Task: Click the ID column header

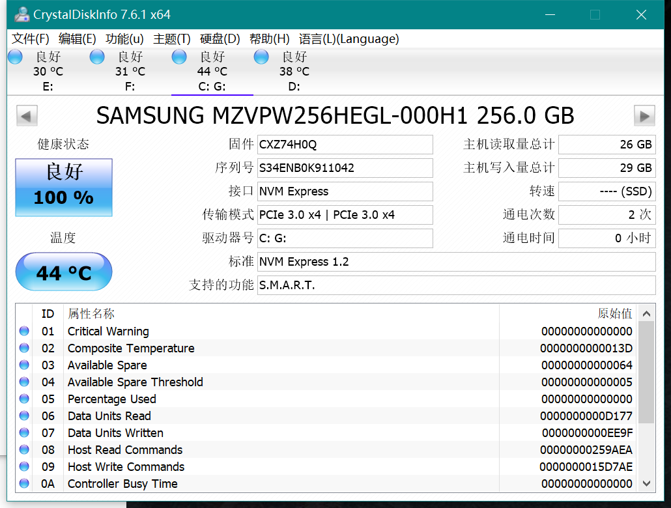Action: pyautogui.click(x=48, y=314)
